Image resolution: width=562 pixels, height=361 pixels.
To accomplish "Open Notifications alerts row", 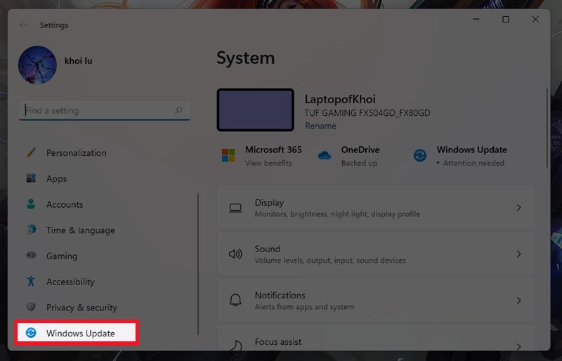I will pos(376,300).
